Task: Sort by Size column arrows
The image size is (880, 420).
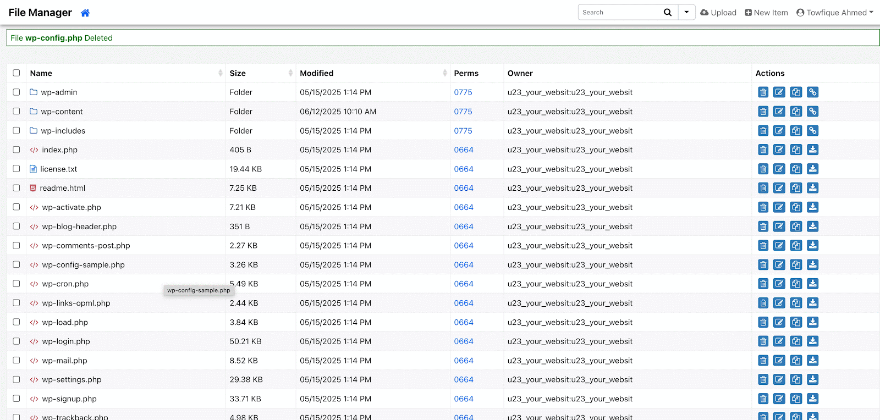Action: click(290, 73)
